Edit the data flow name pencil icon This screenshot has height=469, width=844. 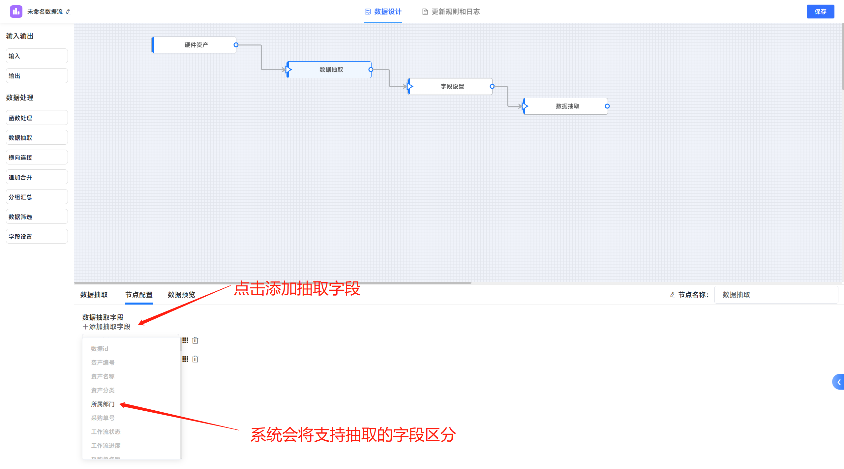(68, 12)
